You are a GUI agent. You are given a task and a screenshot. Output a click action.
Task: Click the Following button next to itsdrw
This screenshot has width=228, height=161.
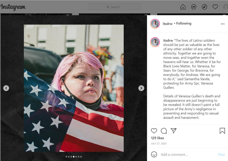pos(184,23)
